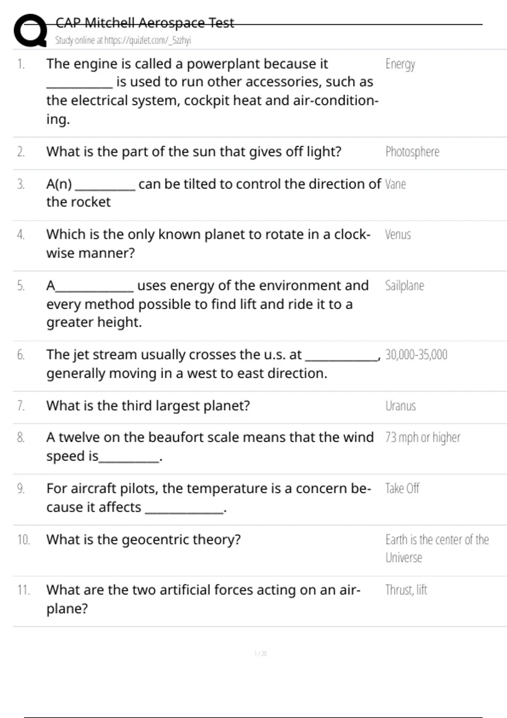The width and height of the screenshot is (507, 718).
Task: Click the Quizlet Q logo icon
Action: coord(30,30)
